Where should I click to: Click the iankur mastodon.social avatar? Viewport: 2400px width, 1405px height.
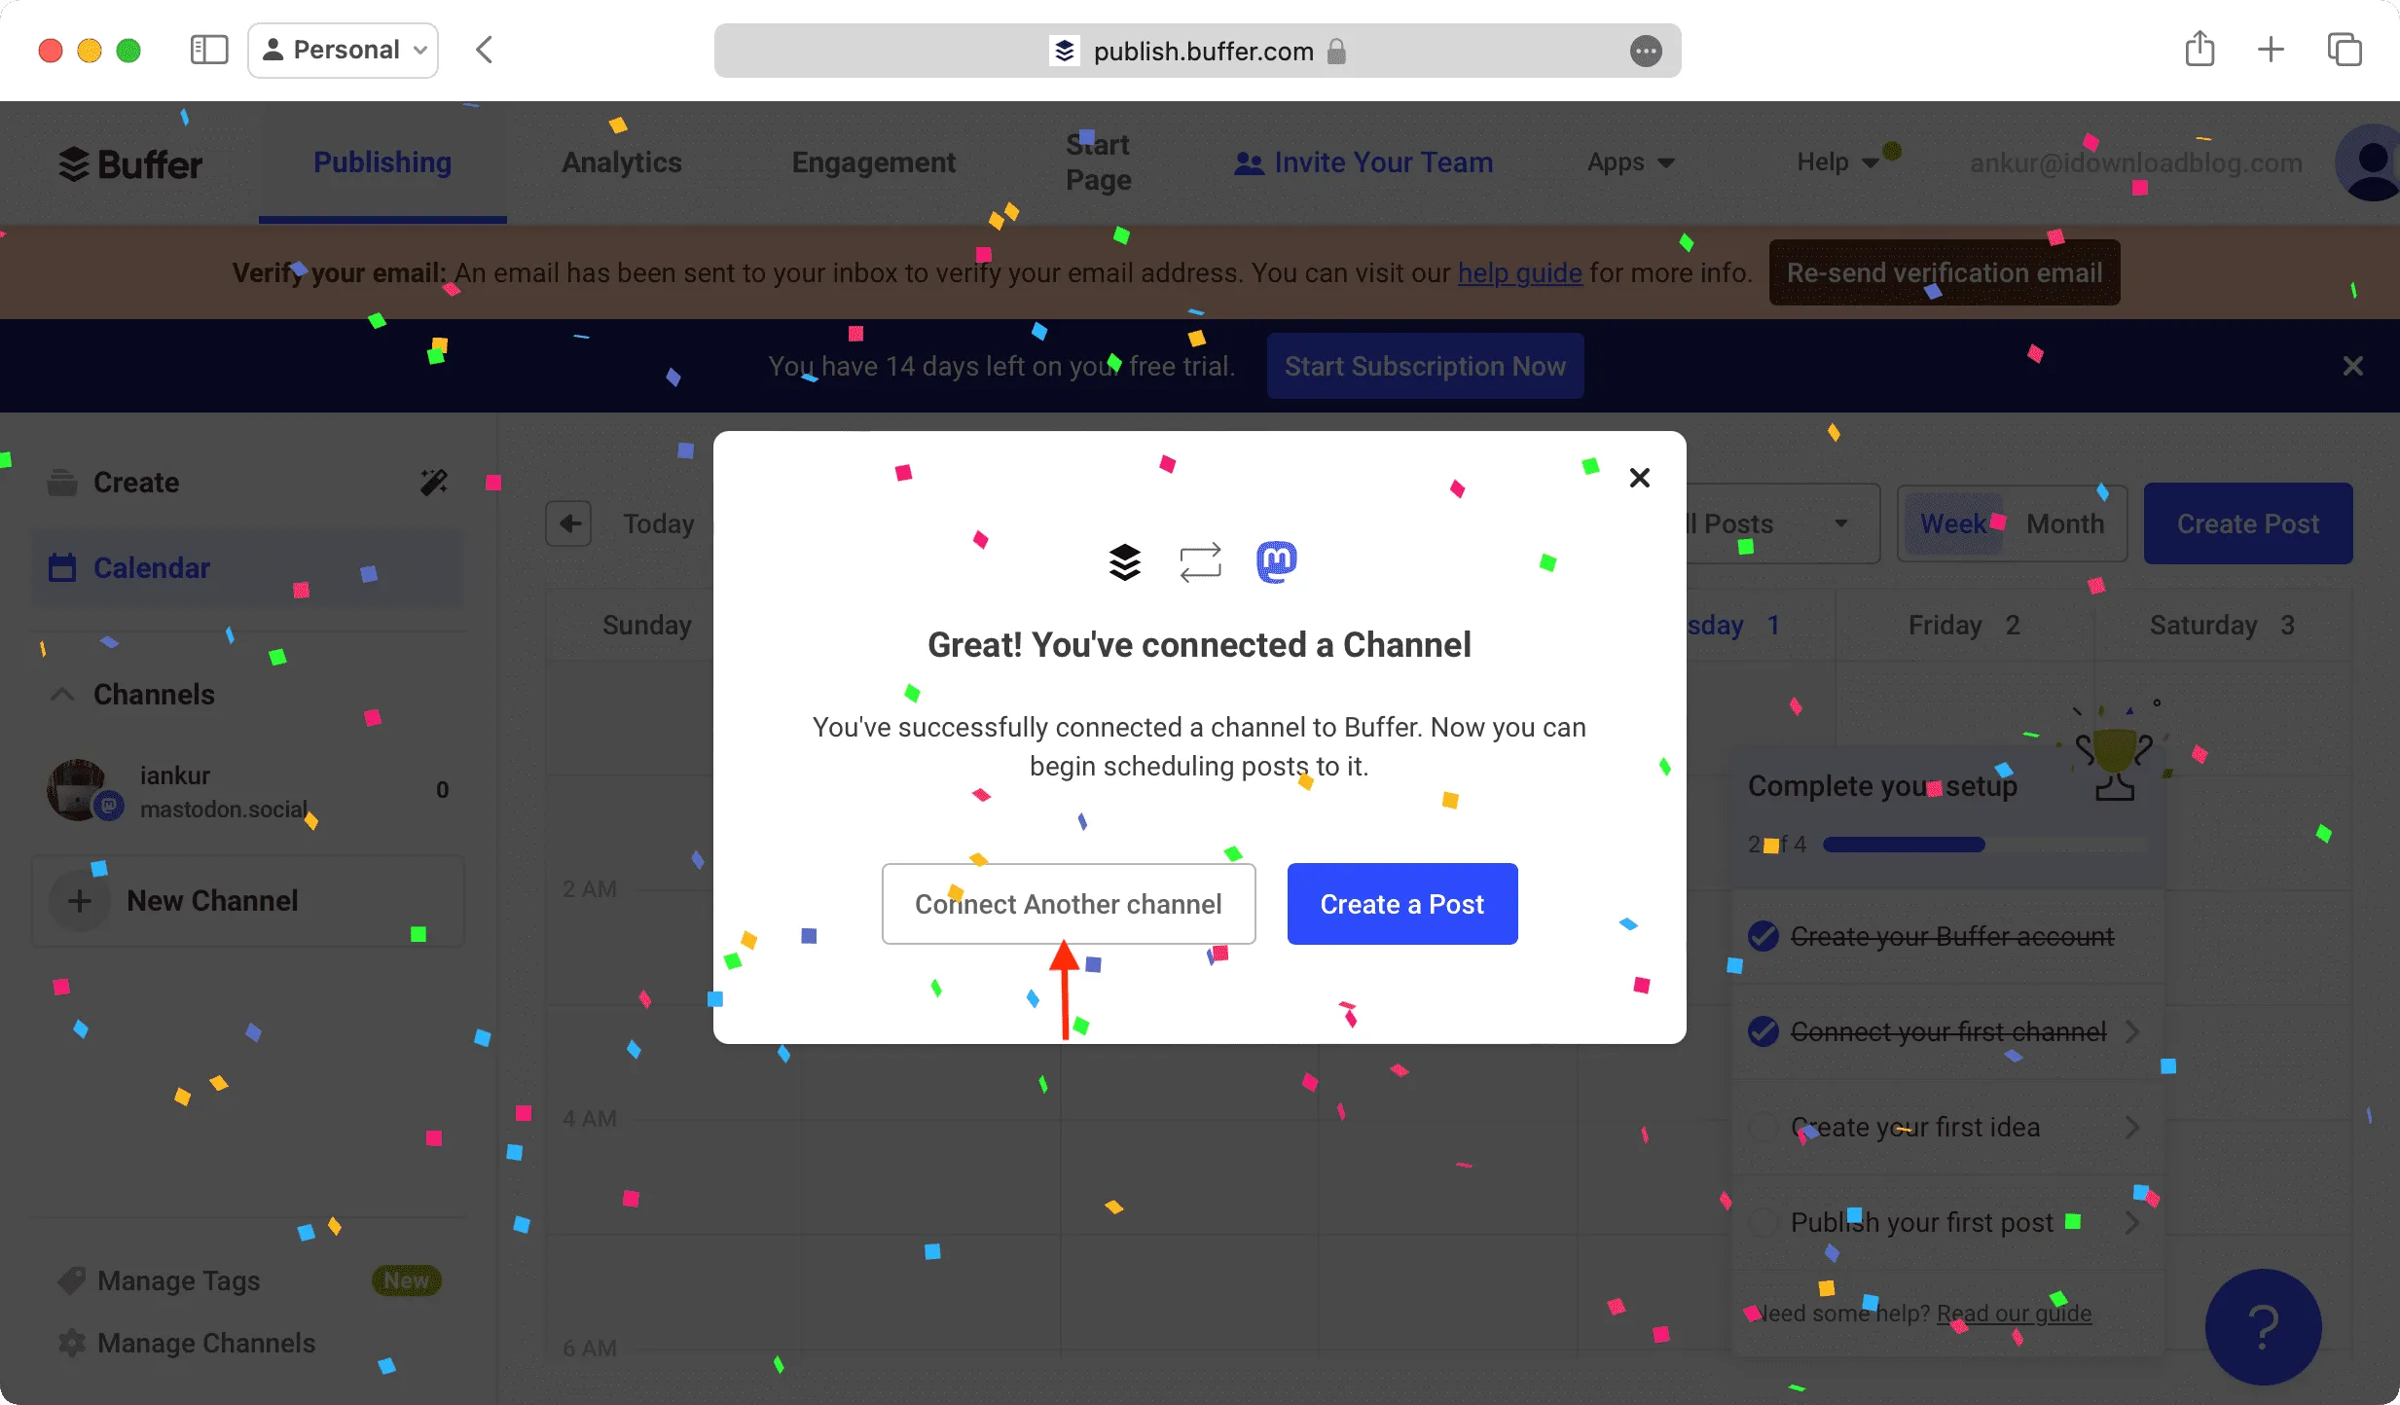pyautogui.click(x=80, y=790)
